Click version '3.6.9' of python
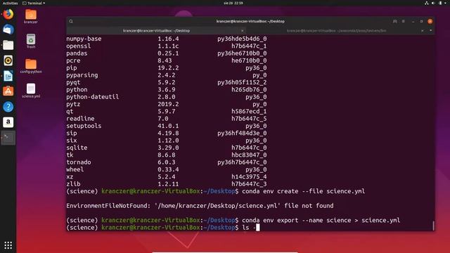This screenshot has width=450, height=253. click(167, 89)
